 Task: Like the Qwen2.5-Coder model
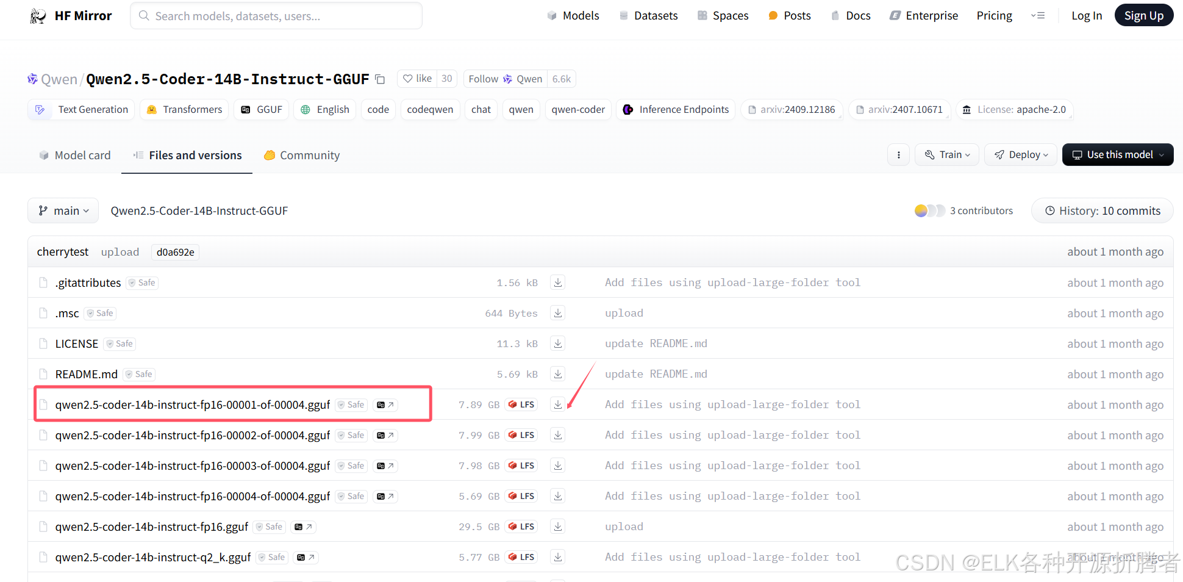[x=418, y=79]
